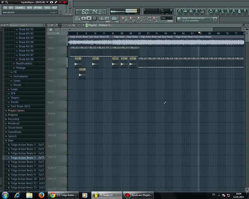
Task: Open the media player taskbar icon
Action: pos(84,195)
